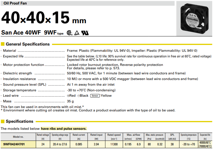The width and height of the screenshot is (214, 149).
Task: Click the Operating voltage range column header
Action: coord(60,135)
